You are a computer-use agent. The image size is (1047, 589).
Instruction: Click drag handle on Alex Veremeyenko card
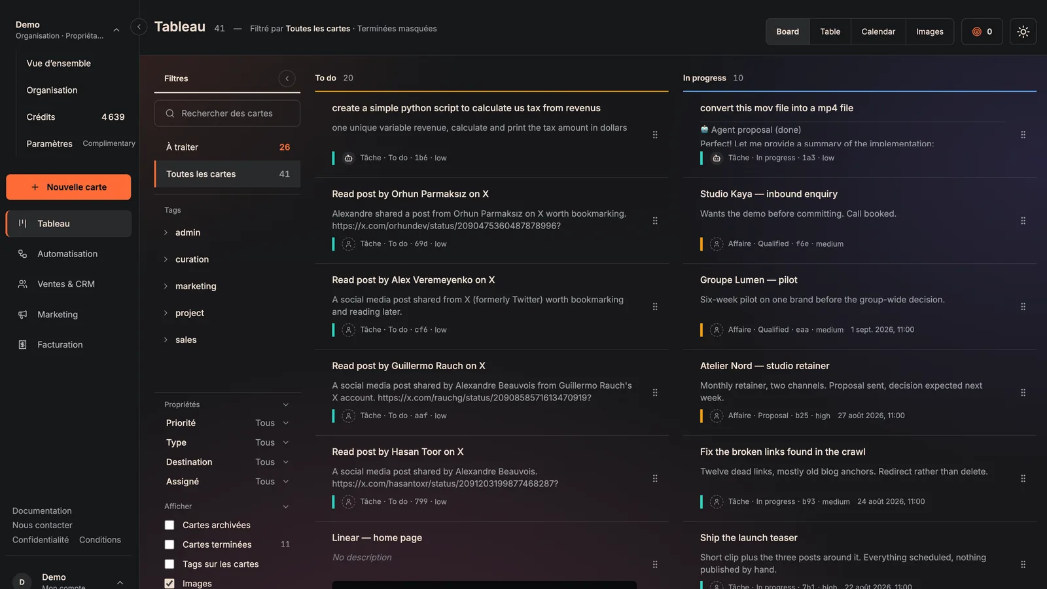[655, 306]
